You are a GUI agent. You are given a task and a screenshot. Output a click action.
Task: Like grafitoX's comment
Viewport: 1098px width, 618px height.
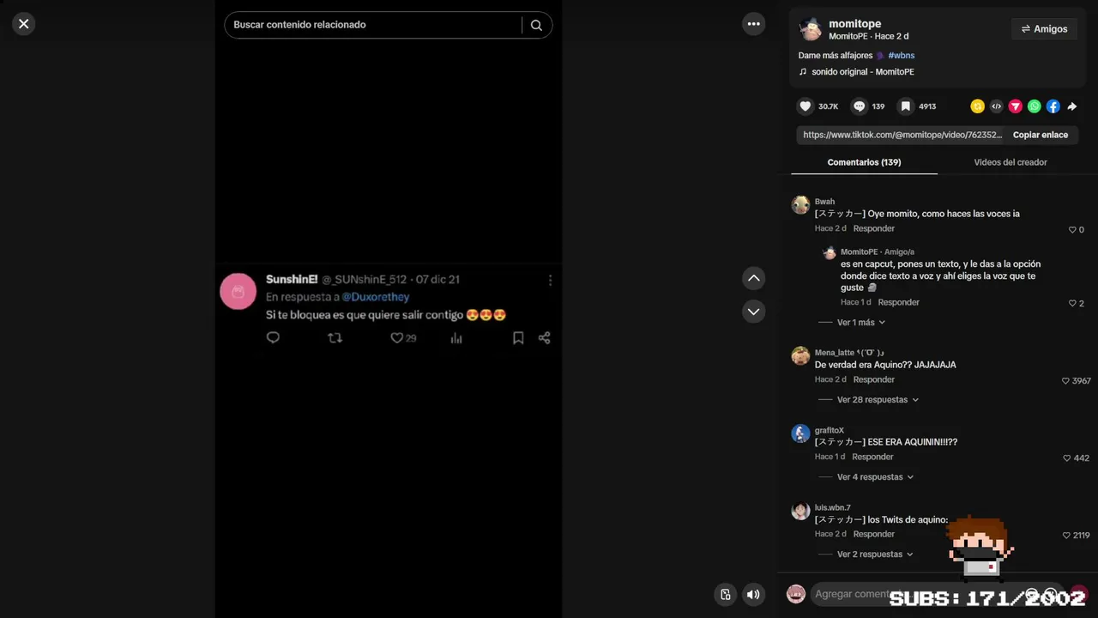(1067, 457)
